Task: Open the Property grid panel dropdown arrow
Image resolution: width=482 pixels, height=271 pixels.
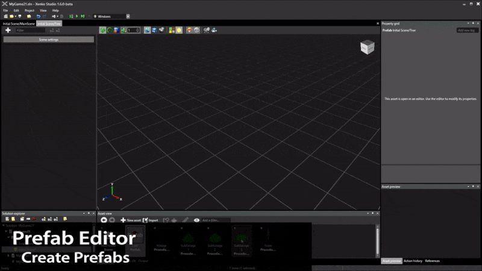Action: (468, 23)
